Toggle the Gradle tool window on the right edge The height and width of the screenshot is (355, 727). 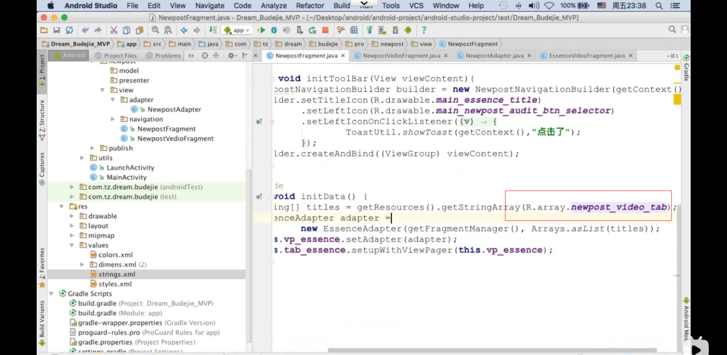coord(686,68)
